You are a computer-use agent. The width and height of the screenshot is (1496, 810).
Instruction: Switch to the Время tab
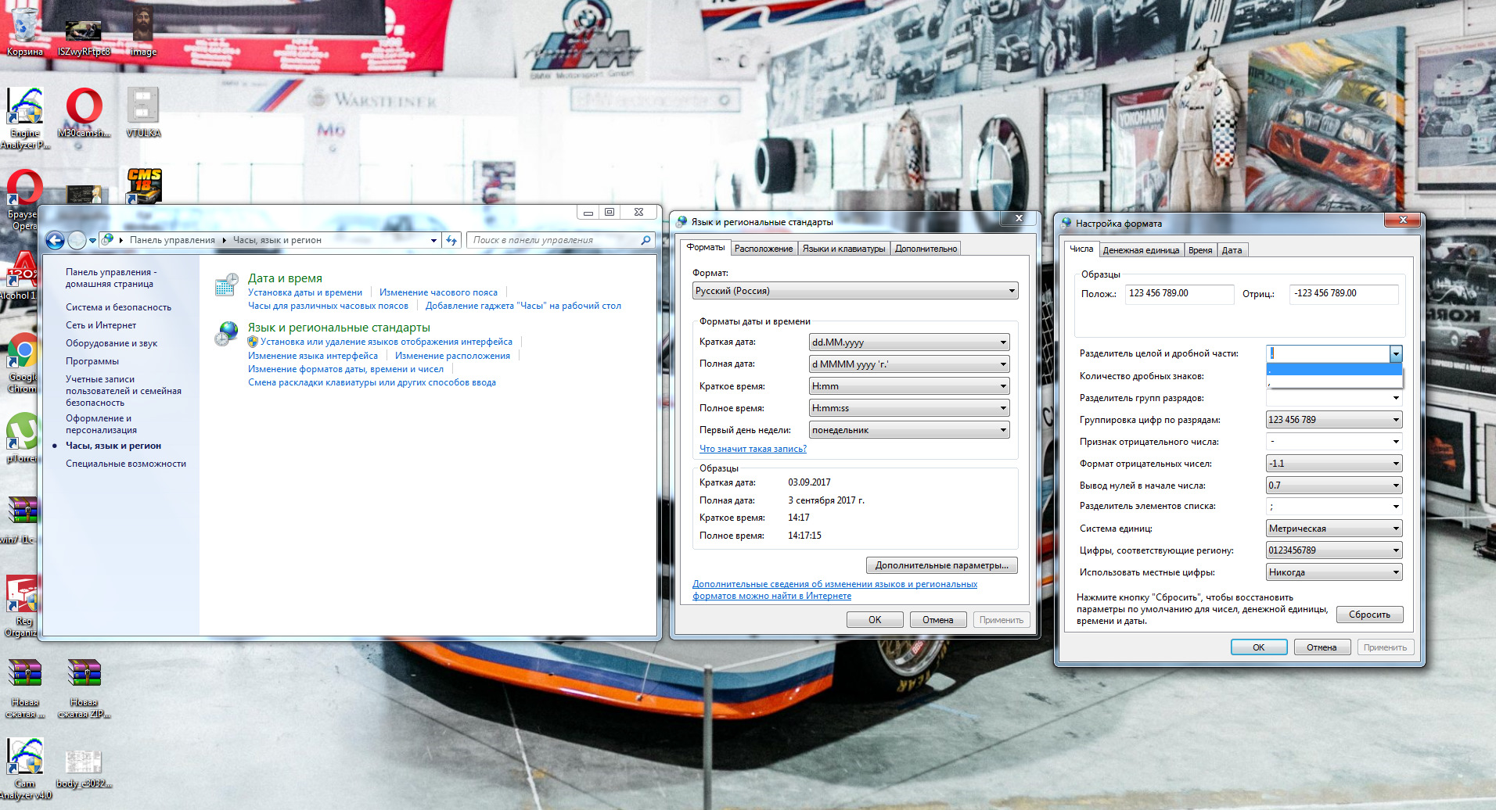pyautogui.click(x=1200, y=250)
